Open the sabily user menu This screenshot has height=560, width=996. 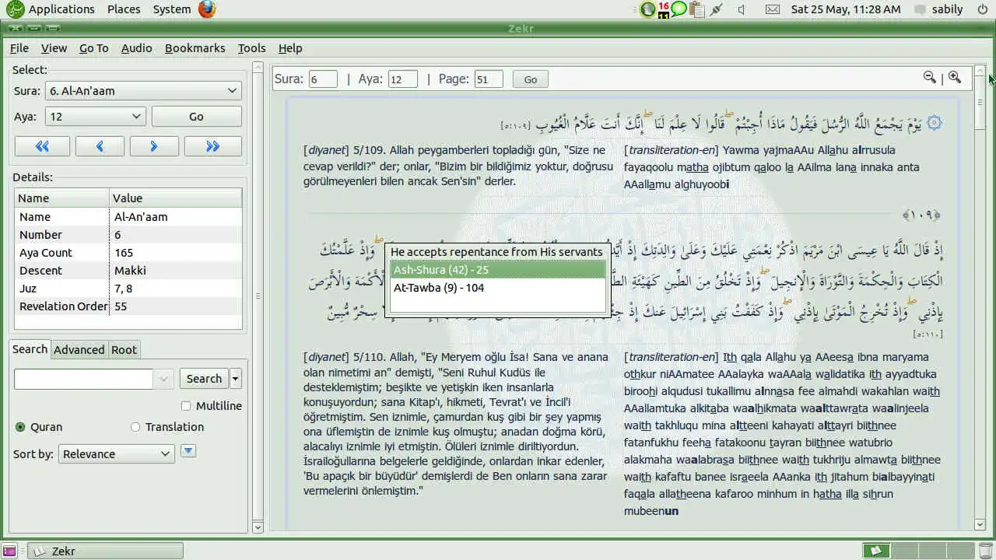[948, 9]
